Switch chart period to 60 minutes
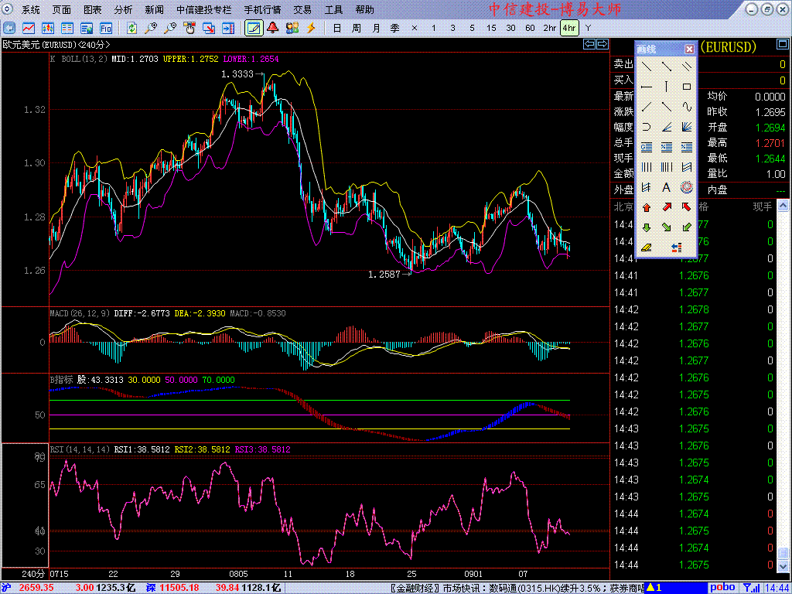The width and height of the screenshot is (792, 594). tap(530, 28)
